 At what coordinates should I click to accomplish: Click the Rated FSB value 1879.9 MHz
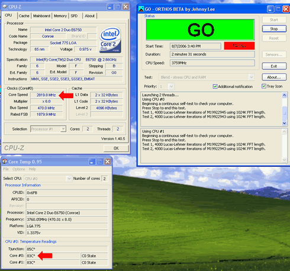click(x=46, y=114)
